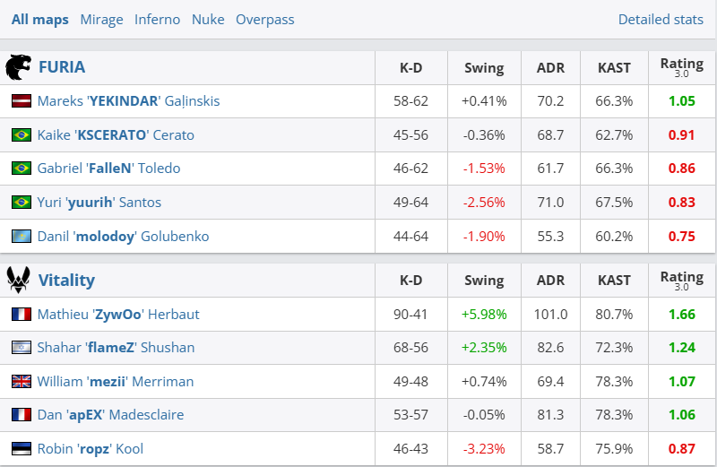Open the Detailed stats link
Screen dimensions: 717x467
(x=661, y=19)
